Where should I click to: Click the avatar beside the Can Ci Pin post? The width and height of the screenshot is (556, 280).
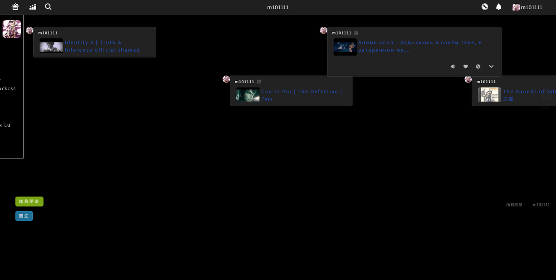(x=227, y=79)
